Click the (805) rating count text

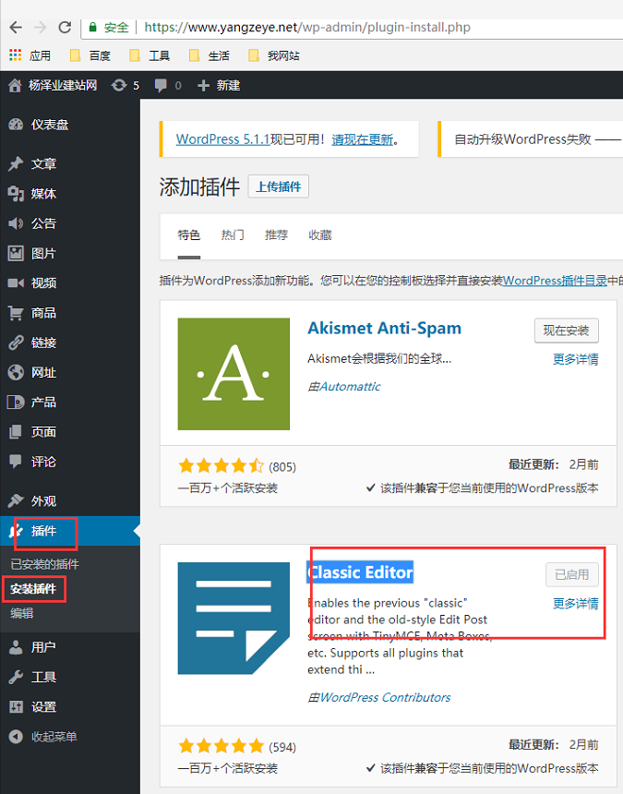[x=282, y=467]
